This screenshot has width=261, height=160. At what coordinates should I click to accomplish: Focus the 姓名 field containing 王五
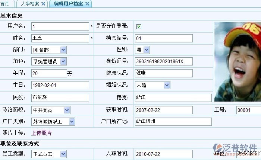point(60,38)
